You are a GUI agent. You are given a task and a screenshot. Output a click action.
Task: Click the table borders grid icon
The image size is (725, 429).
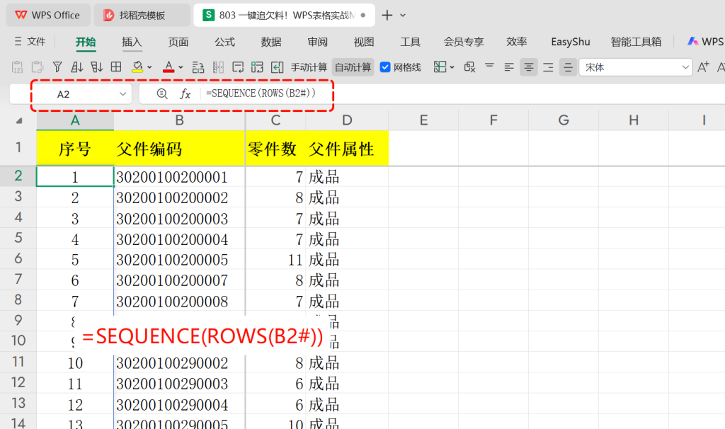[x=116, y=67]
